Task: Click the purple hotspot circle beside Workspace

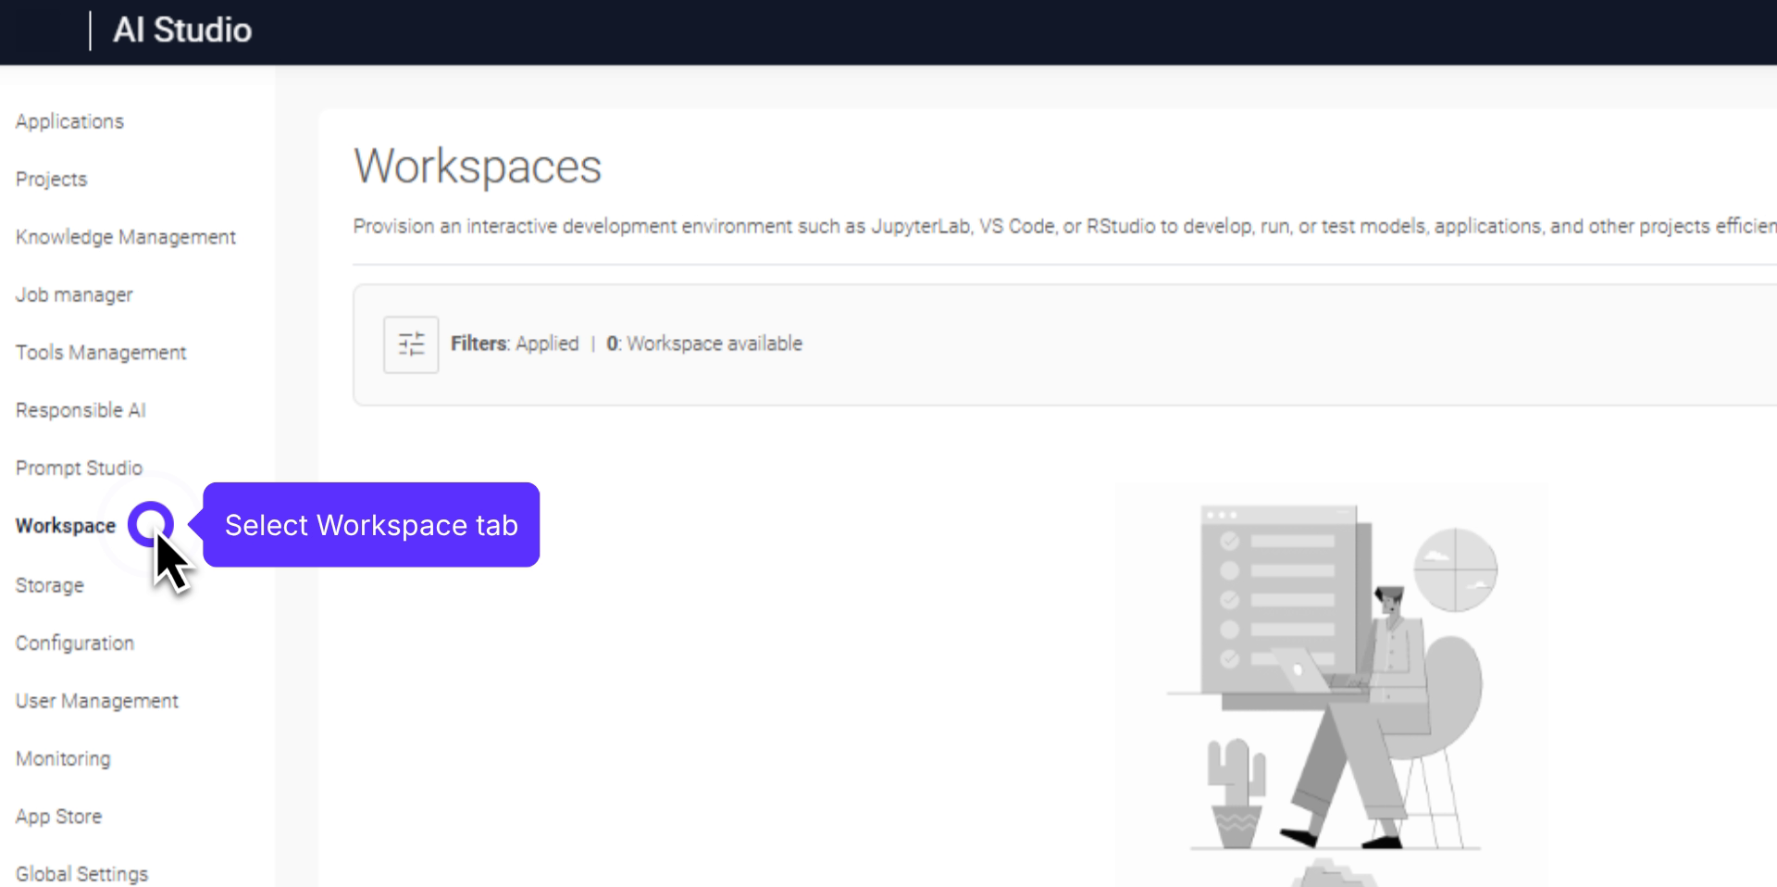Action: click(150, 524)
